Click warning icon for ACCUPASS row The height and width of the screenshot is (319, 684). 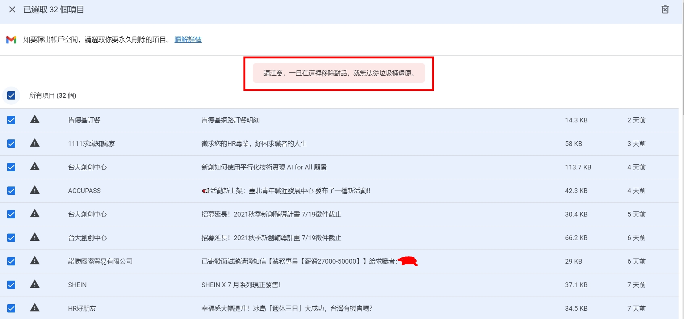click(35, 190)
